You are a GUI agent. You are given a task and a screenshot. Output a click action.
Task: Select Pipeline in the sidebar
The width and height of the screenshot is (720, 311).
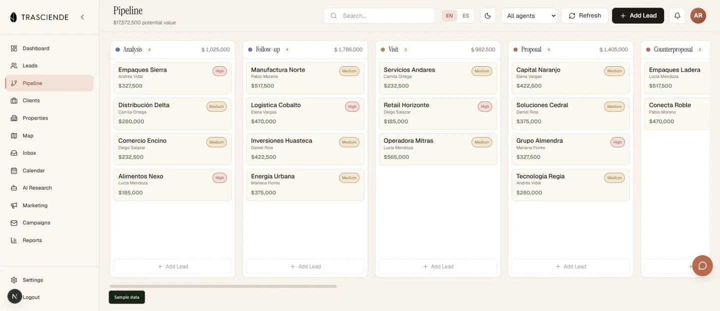tap(49, 83)
